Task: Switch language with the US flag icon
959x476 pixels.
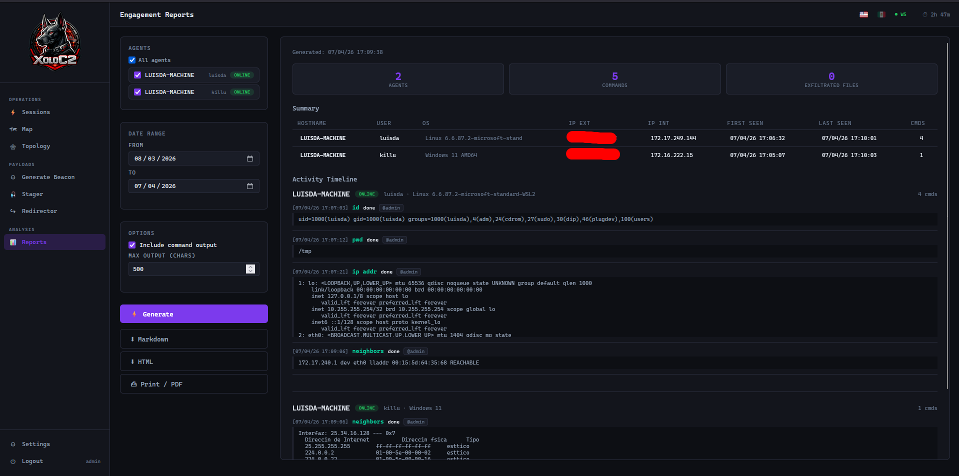Action: pos(863,14)
